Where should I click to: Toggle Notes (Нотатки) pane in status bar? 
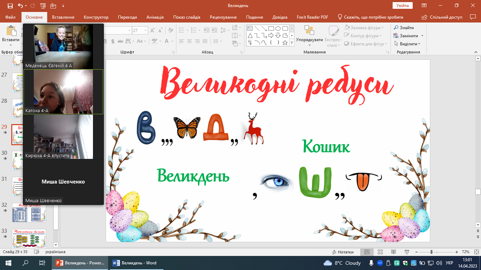tap(343, 252)
